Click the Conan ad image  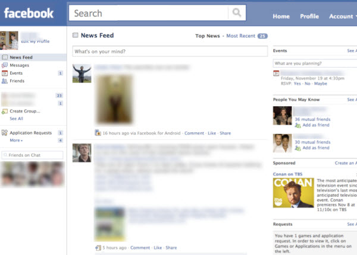coord(293,193)
